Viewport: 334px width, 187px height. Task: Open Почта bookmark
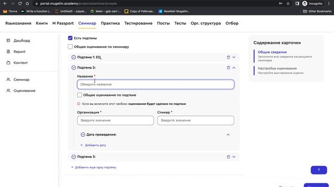point(10,11)
